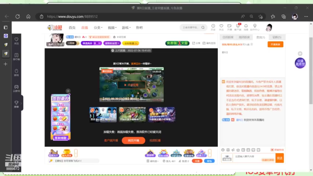Click the search magnifier icon
Image resolution: width=313 pixels, height=176 pixels.
tap(203, 27)
